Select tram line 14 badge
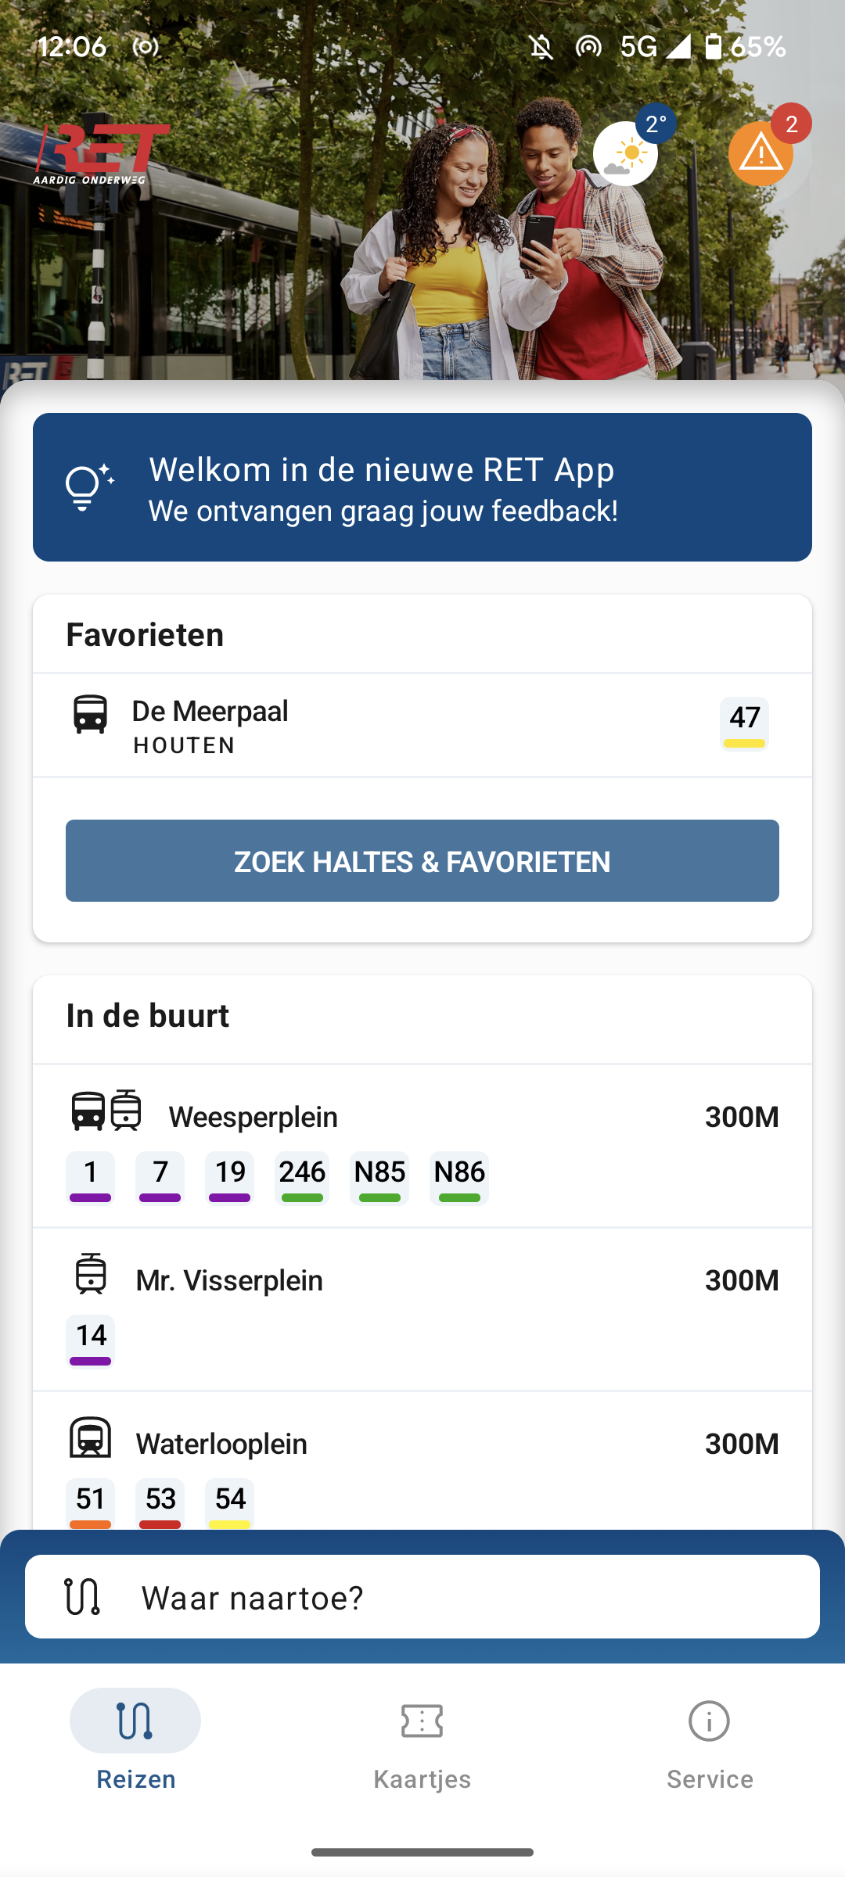Screen dimensions: 845x1877 coord(91,1340)
